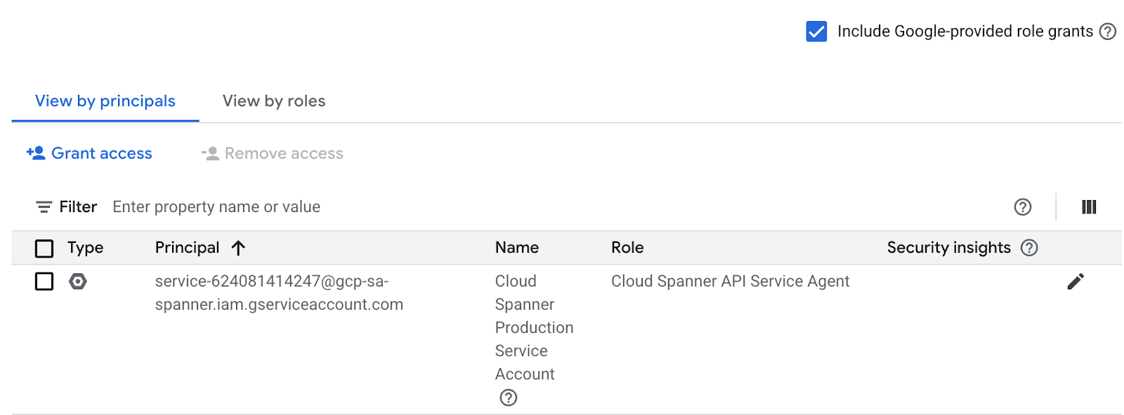Click the Cloud Spanner API Service Agent role

coord(730,282)
